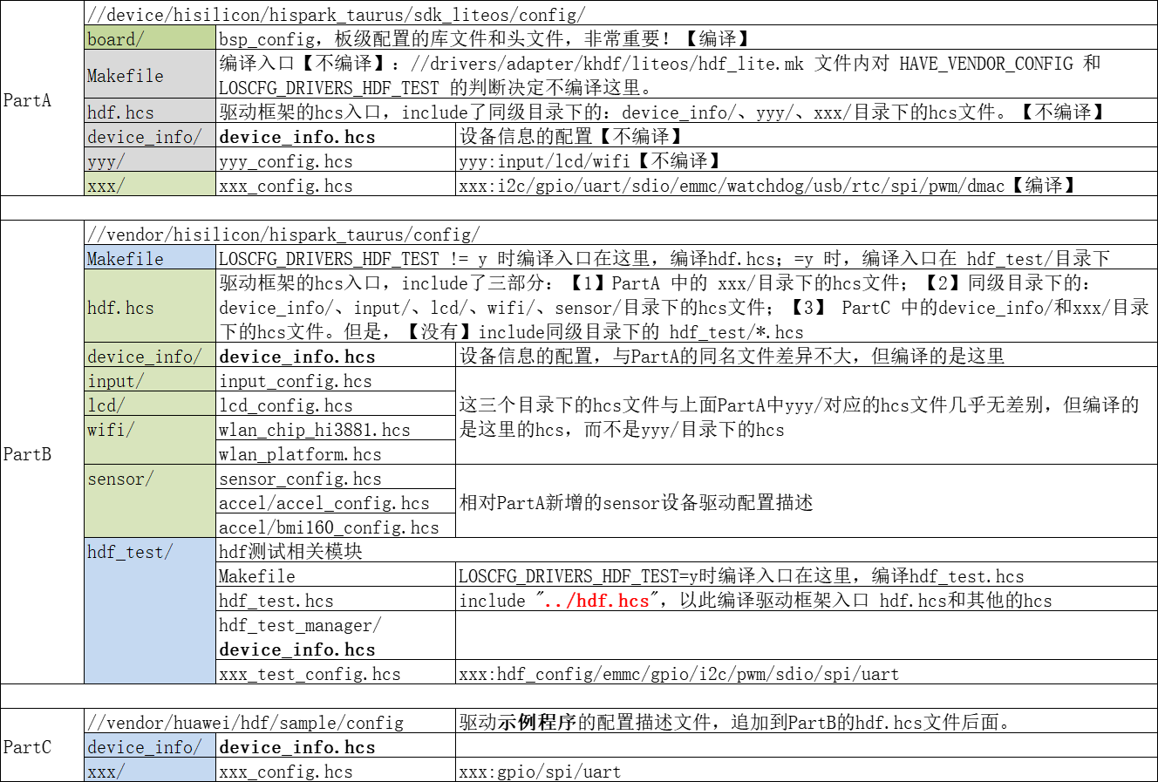
Task: Click the xxx:i2c/gpio/uart/sdio/emmc description cell
Action: click(807, 184)
